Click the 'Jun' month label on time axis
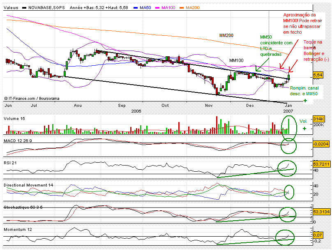 point(8,106)
